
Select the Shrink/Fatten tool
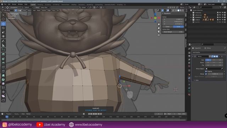click(3, 92)
